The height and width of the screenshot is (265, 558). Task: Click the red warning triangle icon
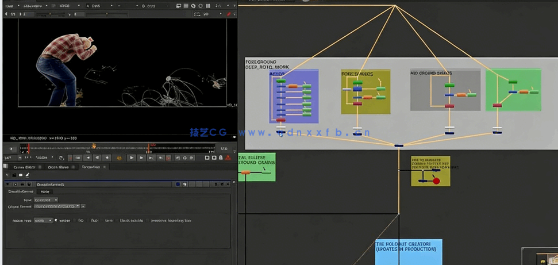(228, 158)
